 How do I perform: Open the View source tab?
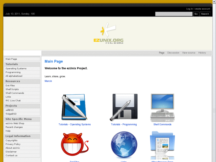click(189, 53)
